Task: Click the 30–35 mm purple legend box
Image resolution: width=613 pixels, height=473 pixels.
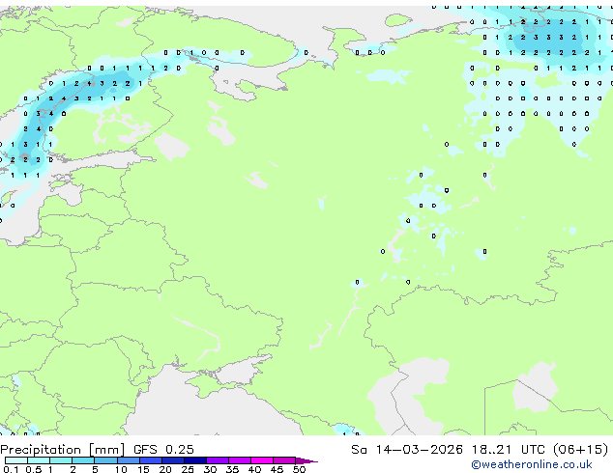Action: (217, 460)
